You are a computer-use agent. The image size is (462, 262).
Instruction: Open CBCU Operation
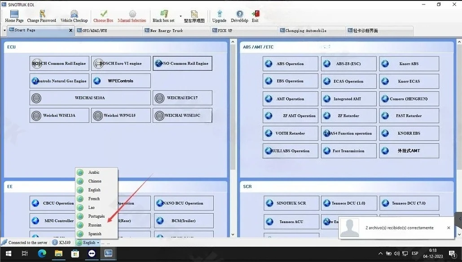pos(53,203)
